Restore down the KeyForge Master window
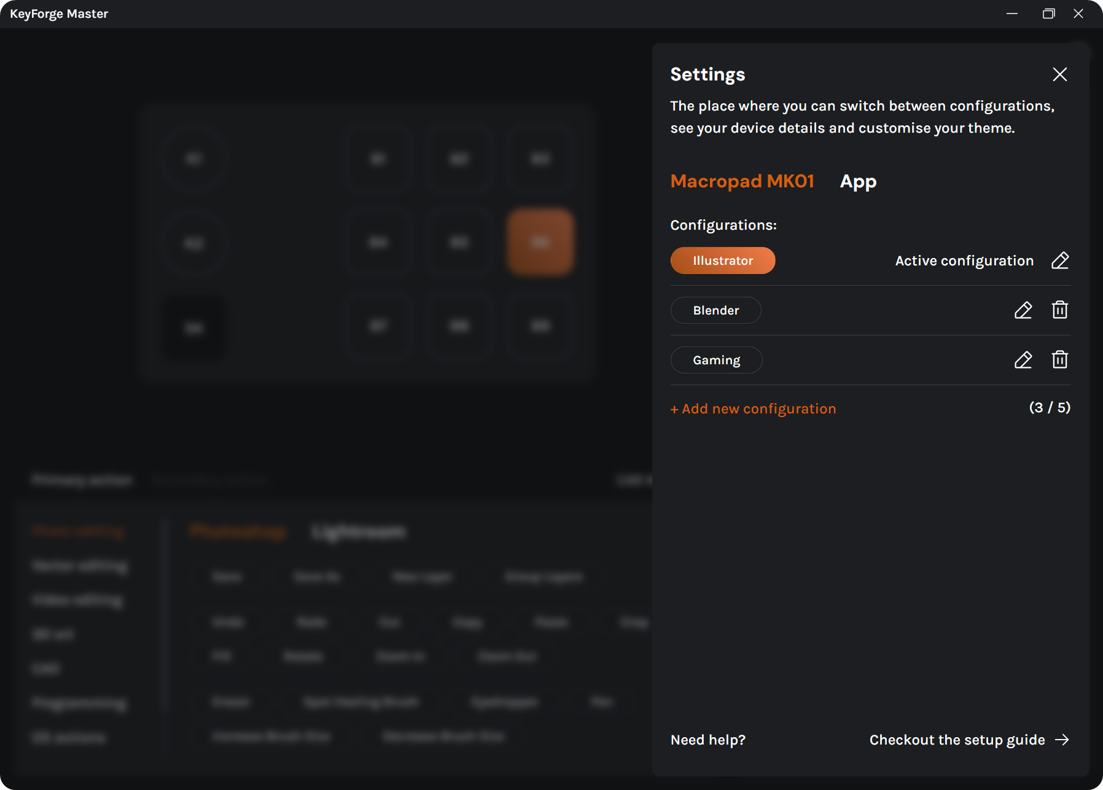1103x790 pixels. coord(1048,14)
